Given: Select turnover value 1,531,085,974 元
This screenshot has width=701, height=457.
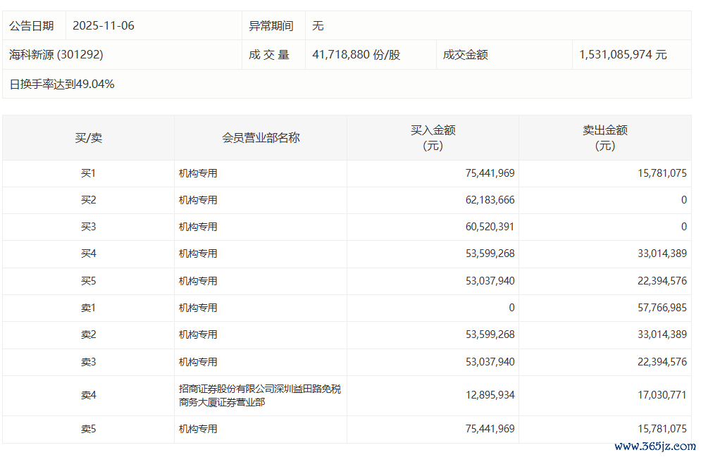Looking at the screenshot, I should 624,54.
